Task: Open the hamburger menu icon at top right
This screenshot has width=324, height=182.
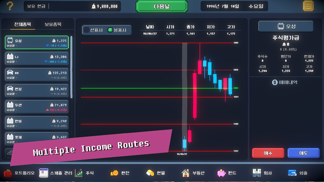Action: (x=308, y=6)
